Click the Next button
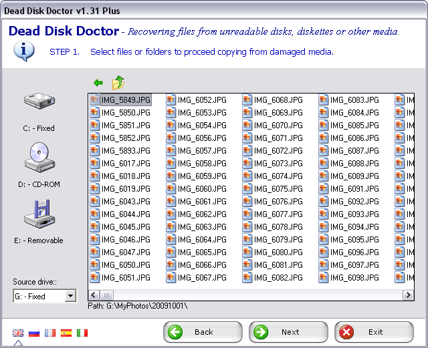The width and height of the screenshot is (428, 348). 288,332
